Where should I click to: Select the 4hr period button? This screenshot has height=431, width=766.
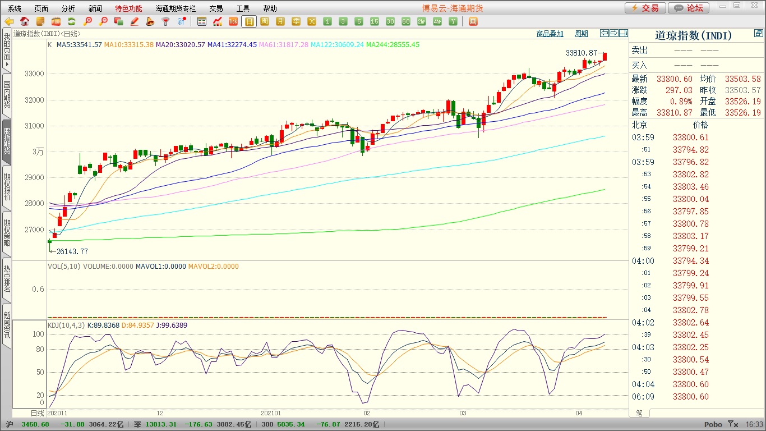click(x=437, y=21)
